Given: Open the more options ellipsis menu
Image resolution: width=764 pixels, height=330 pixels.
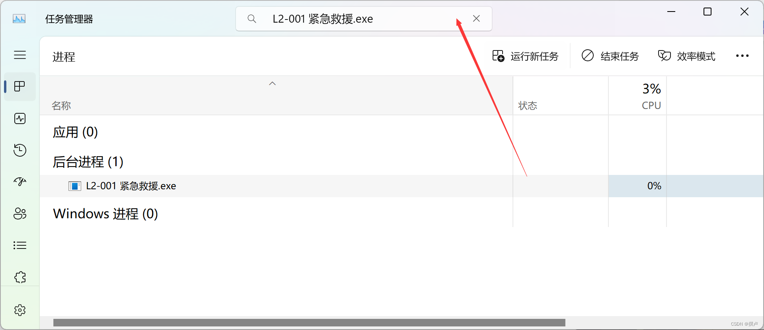Looking at the screenshot, I should (x=742, y=56).
